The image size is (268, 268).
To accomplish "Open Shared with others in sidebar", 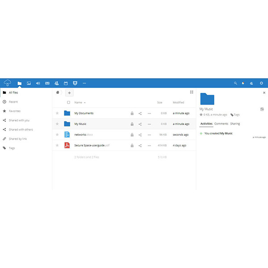I will pyautogui.click(x=21, y=130).
